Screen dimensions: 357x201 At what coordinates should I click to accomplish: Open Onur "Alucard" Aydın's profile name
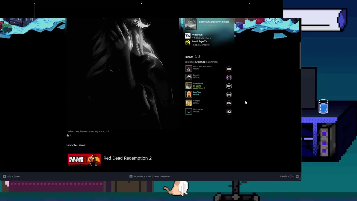(x=202, y=66)
